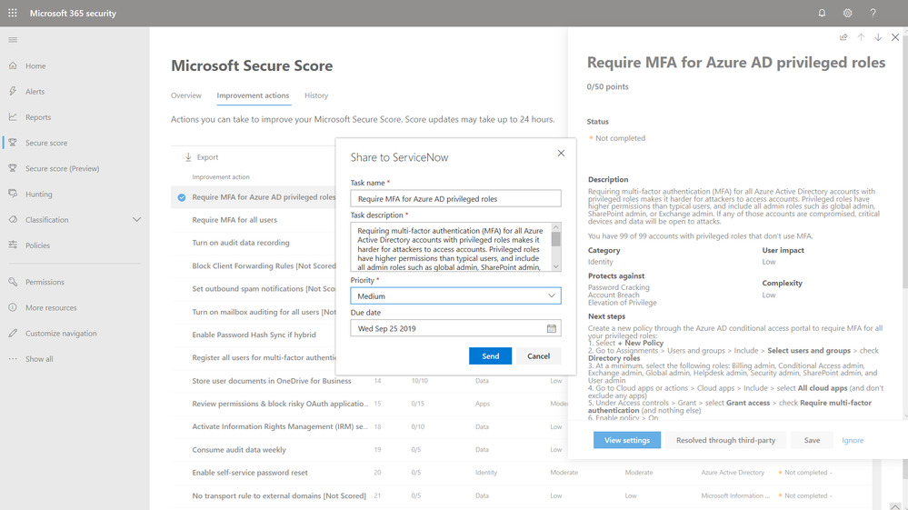This screenshot has width=908, height=510.
Task: Select 'Set outbound spam notifications' row
Action: 264,289
